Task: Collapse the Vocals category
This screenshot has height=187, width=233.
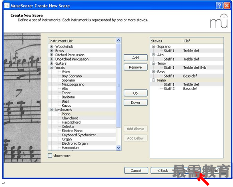Action: tap(51, 68)
